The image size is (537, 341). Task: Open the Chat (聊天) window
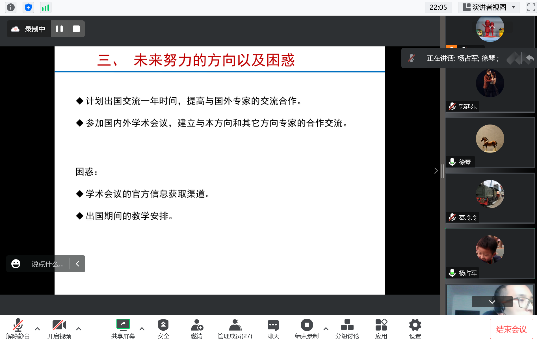(273, 328)
